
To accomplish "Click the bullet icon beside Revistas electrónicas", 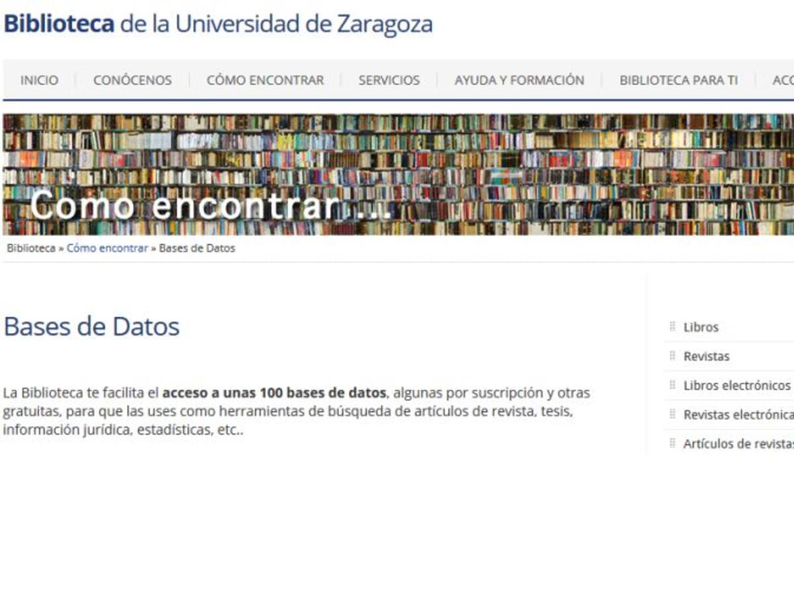I will click(x=672, y=415).
